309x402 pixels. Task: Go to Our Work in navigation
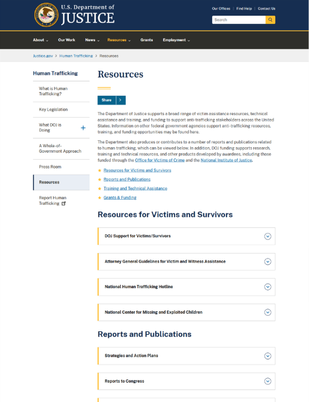tap(66, 40)
